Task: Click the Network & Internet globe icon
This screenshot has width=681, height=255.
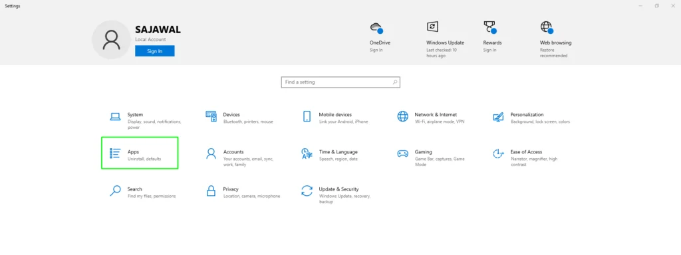Action: pos(402,116)
